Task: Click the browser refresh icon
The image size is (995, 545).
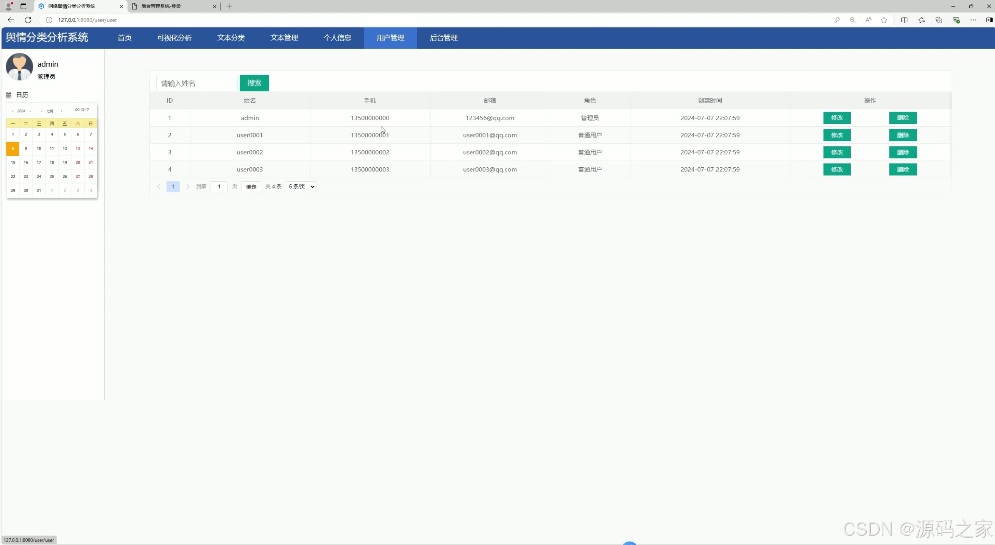Action: [28, 20]
